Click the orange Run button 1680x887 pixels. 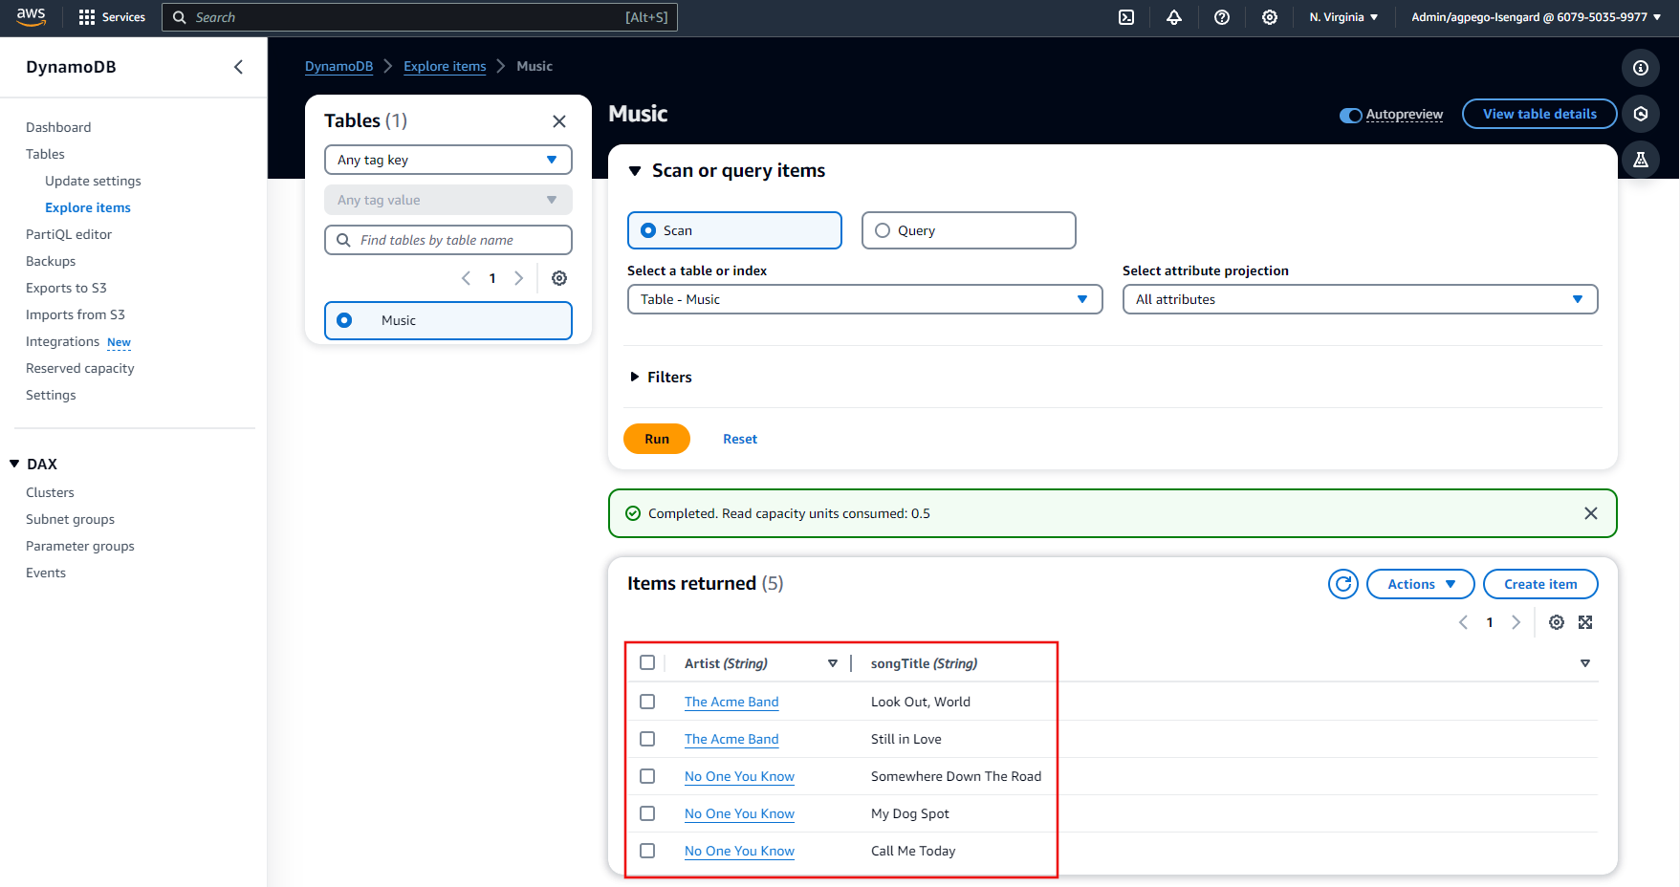click(656, 439)
